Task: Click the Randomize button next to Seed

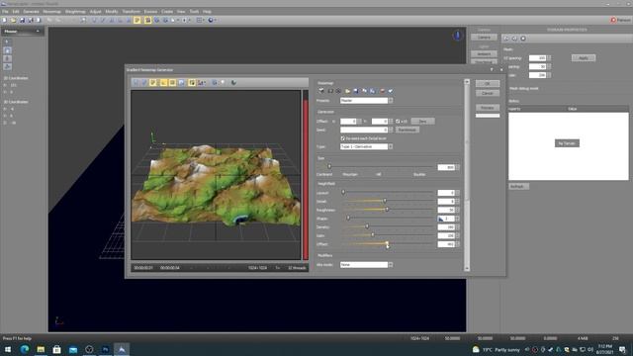Action: (x=407, y=130)
